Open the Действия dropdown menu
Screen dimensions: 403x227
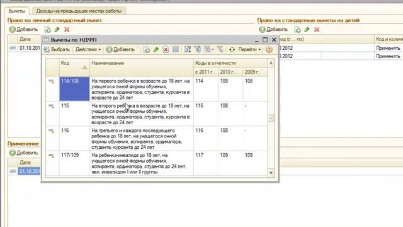pyautogui.click(x=88, y=49)
